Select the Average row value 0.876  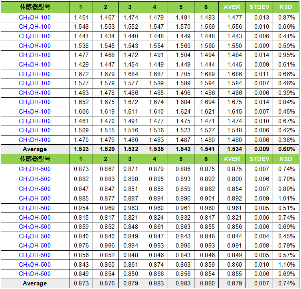click(x=105, y=283)
